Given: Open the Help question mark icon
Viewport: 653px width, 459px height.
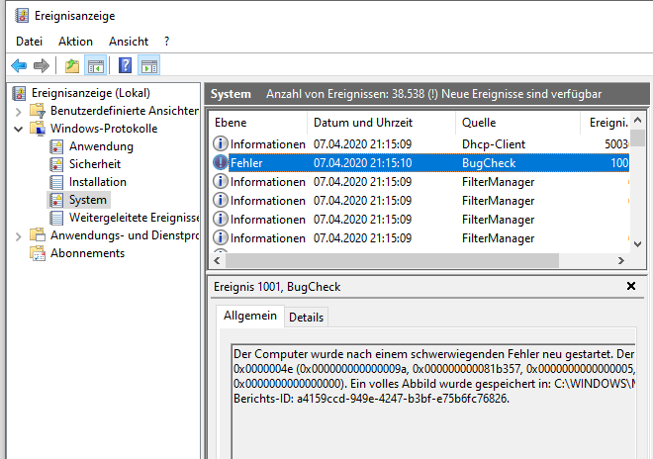Looking at the screenshot, I should tap(125, 66).
